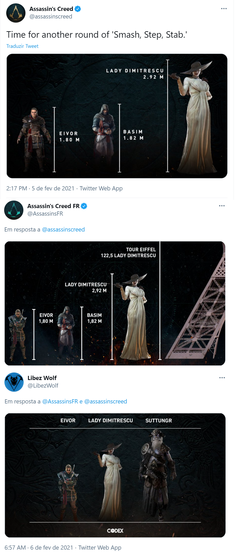
Task: Click the Traduzir Tweet link
Action: pyautogui.click(x=22, y=46)
